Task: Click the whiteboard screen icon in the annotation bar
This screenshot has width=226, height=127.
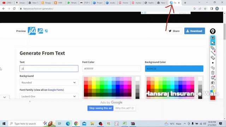Action: (x=213, y=78)
